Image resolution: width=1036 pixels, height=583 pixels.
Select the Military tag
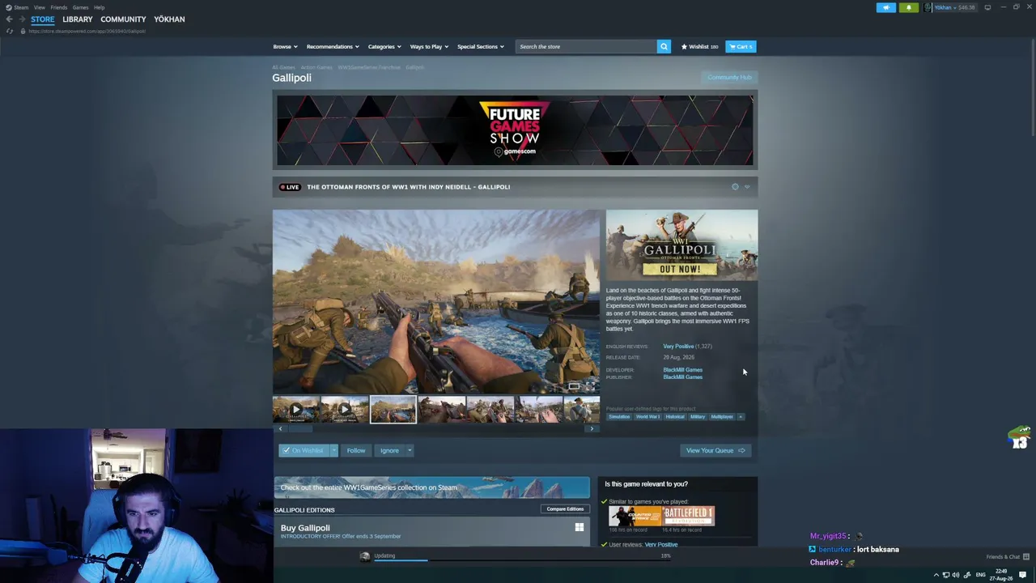click(x=698, y=417)
